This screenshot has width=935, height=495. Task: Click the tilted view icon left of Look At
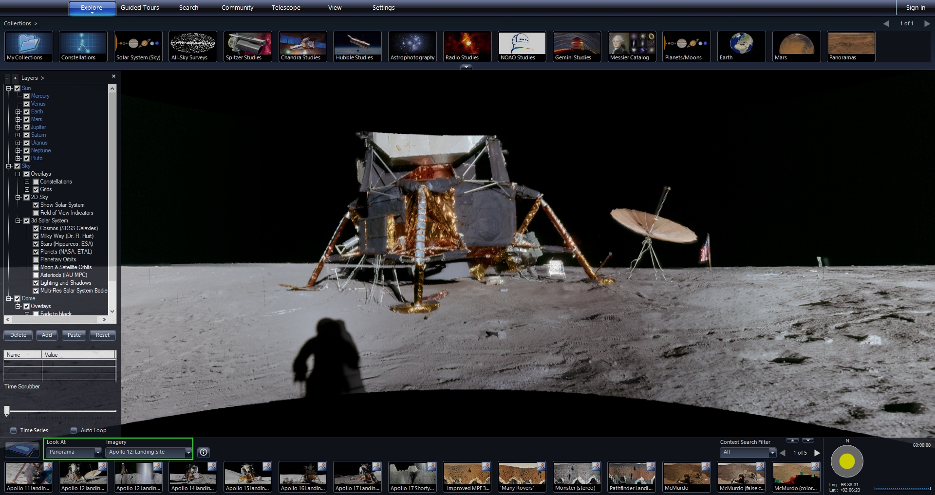tap(22, 449)
